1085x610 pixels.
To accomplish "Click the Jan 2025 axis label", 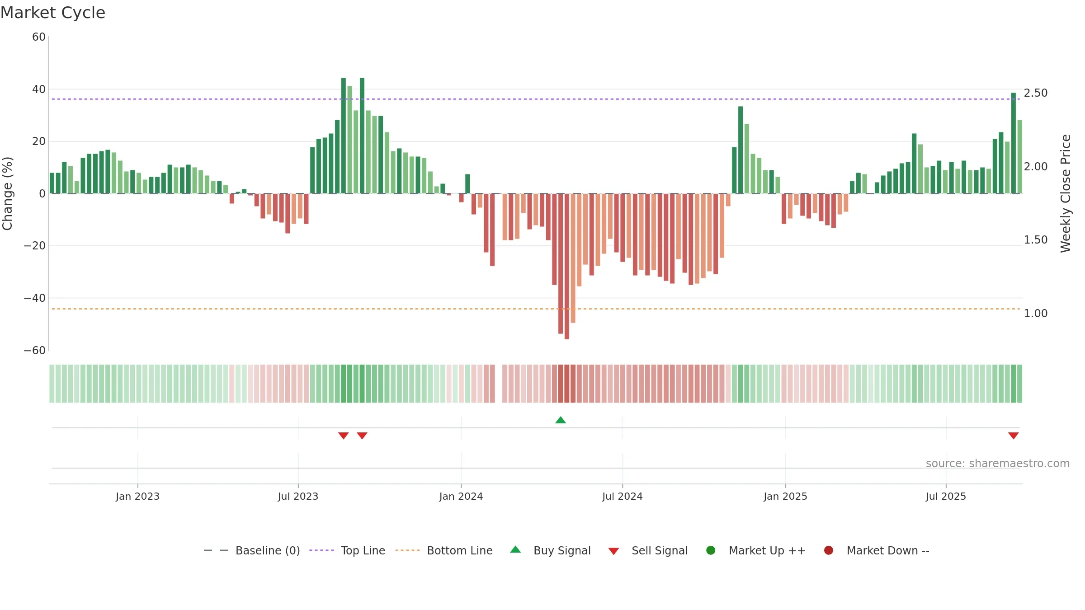I will [x=785, y=496].
